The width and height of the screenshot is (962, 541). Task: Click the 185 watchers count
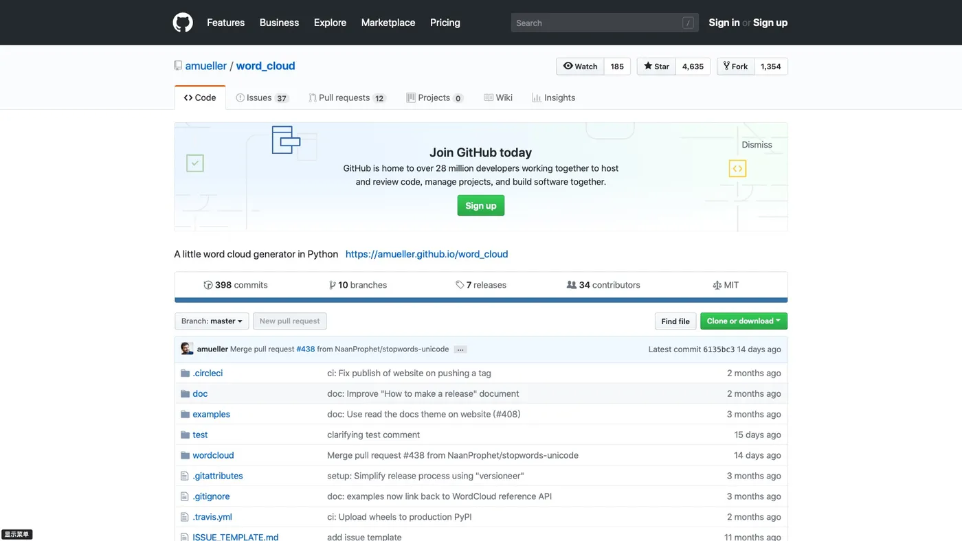(617, 67)
